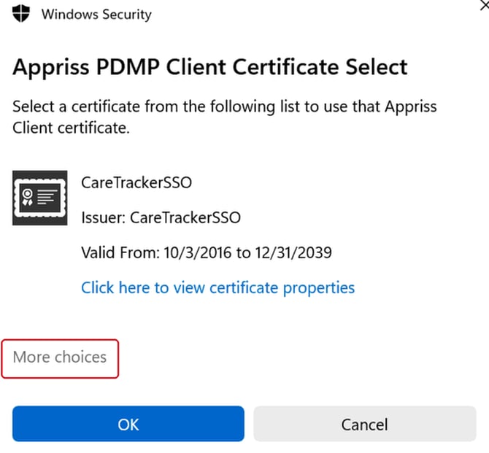Close the certificate dialog with X
489x453 pixels.
[x=485, y=5]
